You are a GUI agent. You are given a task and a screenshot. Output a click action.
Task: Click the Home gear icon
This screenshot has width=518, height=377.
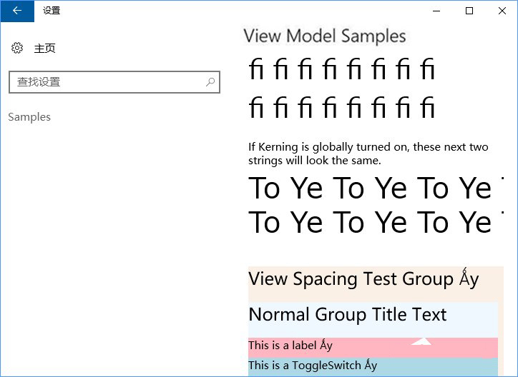pyautogui.click(x=17, y=48)
